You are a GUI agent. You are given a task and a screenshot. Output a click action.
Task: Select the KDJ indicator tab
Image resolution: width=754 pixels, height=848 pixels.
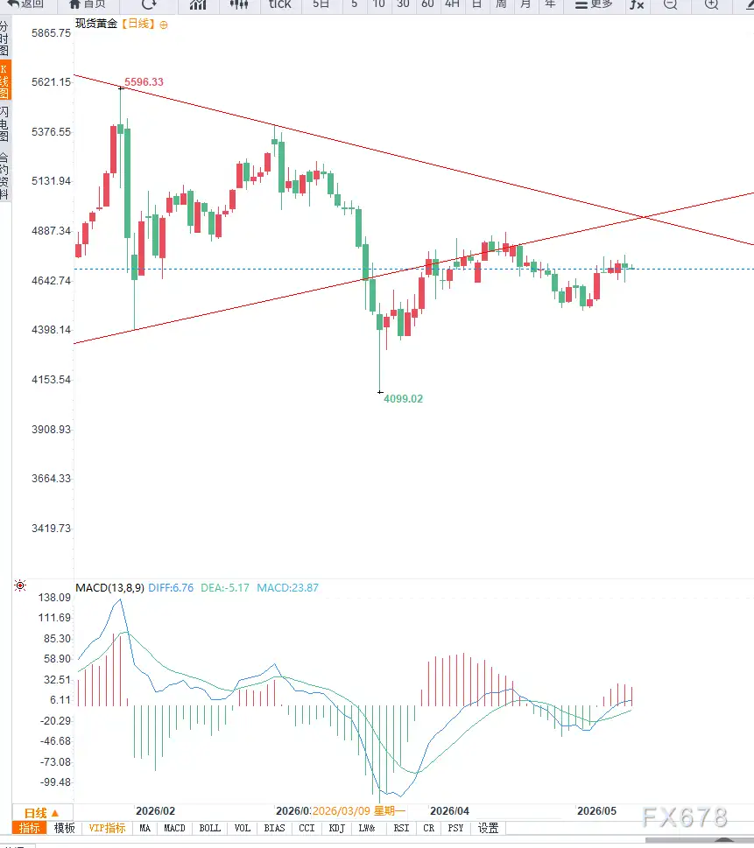click(336, 828)
